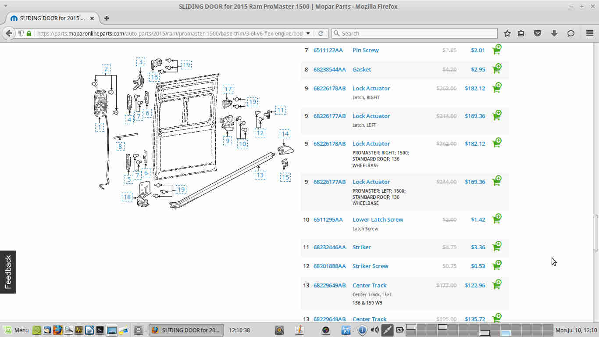Open Firefox downloads arrow icon
Screen dimensions: 599x337
[554, 33]
